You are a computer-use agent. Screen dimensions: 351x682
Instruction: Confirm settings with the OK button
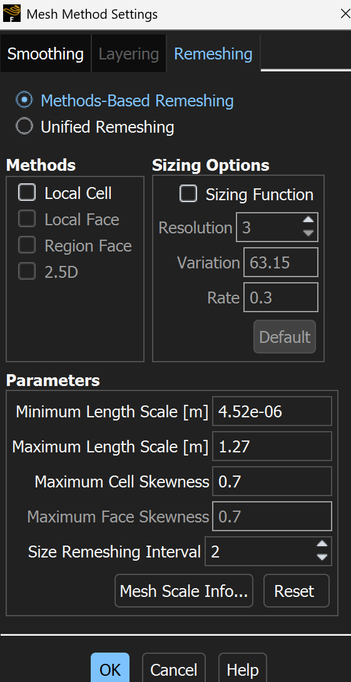coord(110,669)
